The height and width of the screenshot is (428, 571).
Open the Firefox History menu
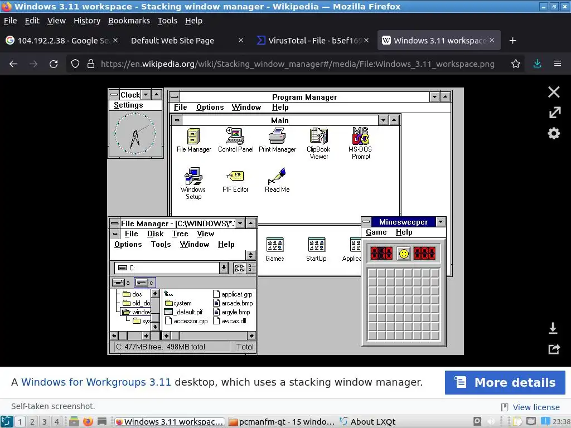(x=87, y=21)
